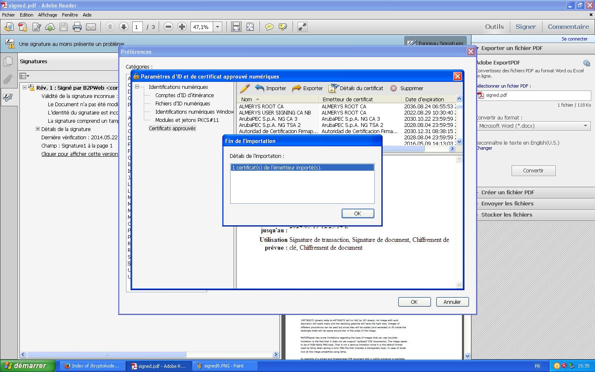This screenshot has width=595, height=372.
Task: Select Certificats approuvés tree item
Action: (x=172, y=129)
